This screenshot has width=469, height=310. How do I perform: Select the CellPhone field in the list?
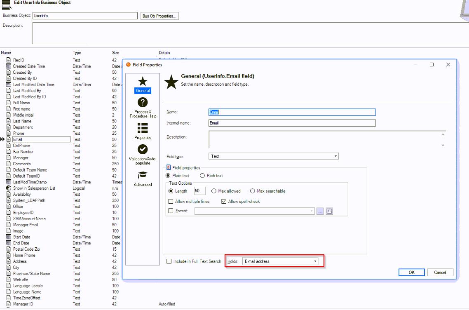pos(22,146)
